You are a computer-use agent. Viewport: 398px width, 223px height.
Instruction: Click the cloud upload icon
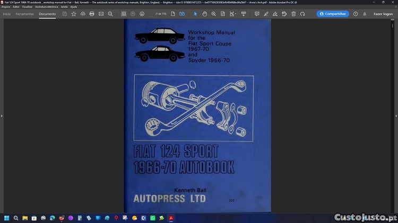click(83, 14)
